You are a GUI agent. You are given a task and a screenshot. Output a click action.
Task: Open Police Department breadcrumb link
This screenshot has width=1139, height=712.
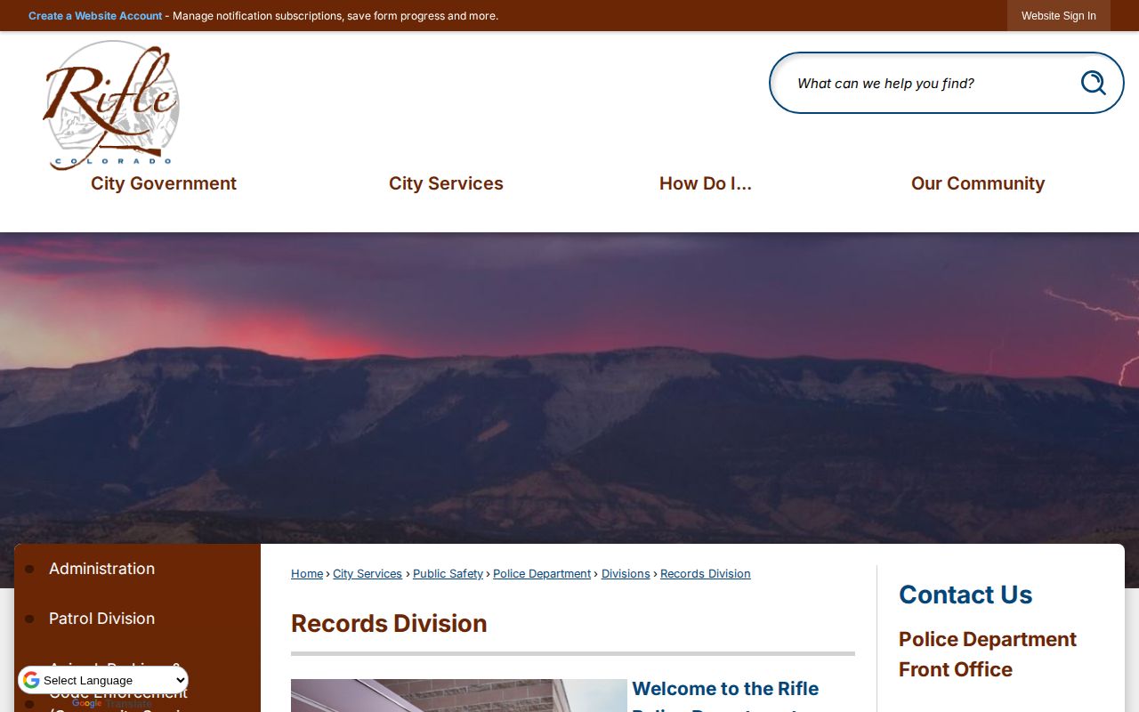(542, 574)
